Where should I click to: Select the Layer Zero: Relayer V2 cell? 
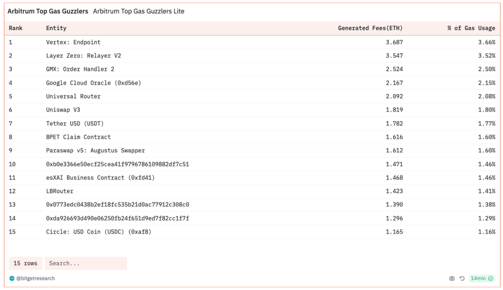tap(83, 56)
